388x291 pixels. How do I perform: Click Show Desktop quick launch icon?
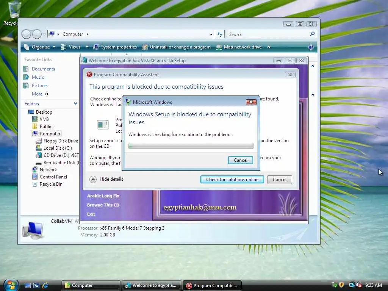[27, 285]
